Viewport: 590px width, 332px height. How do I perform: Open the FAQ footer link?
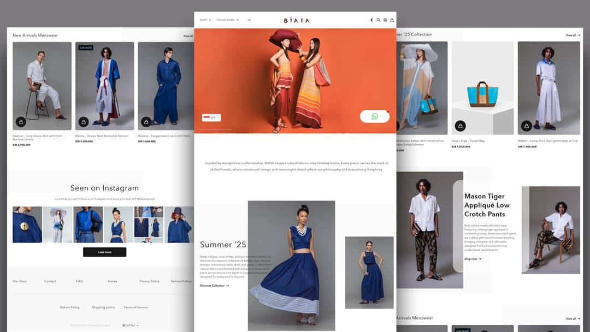(79, 281)
